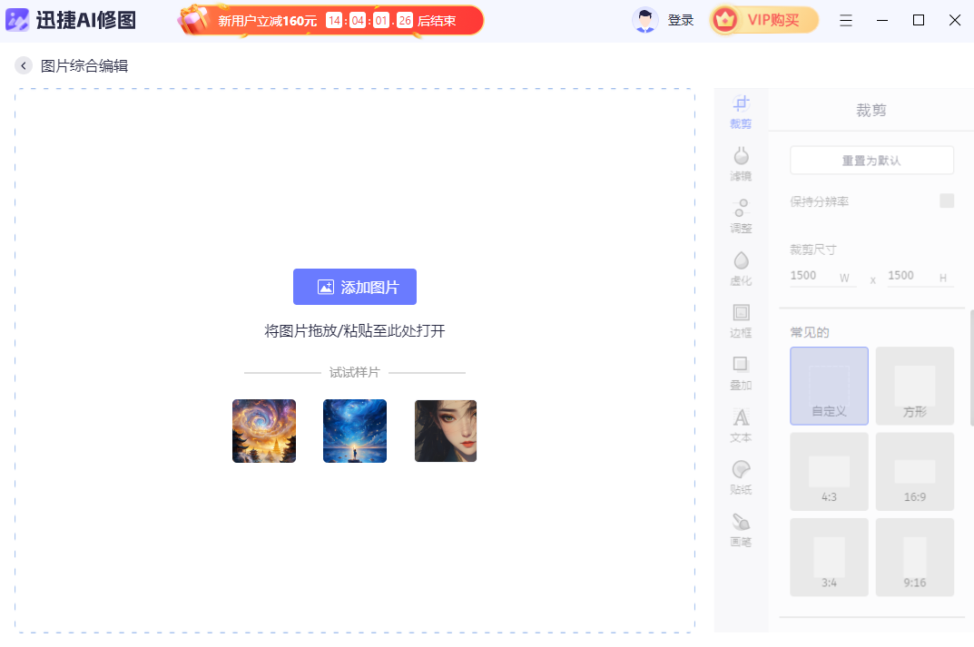Open the galaxy swirl sample image thumbnail
The width and height of the screenshot is (974, 647).
[x=263, y=430]
